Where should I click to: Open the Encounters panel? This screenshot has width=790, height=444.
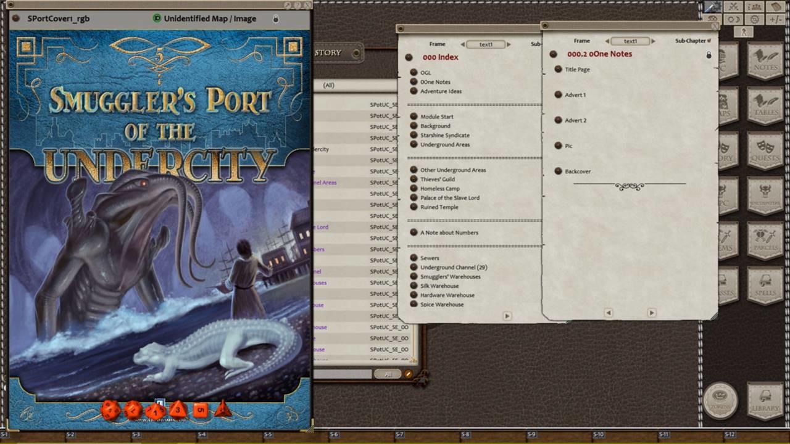(765, 197)
